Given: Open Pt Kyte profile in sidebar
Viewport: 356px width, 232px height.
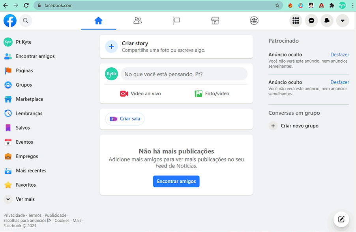Looking at the screenshot, I should coord(18,42).
